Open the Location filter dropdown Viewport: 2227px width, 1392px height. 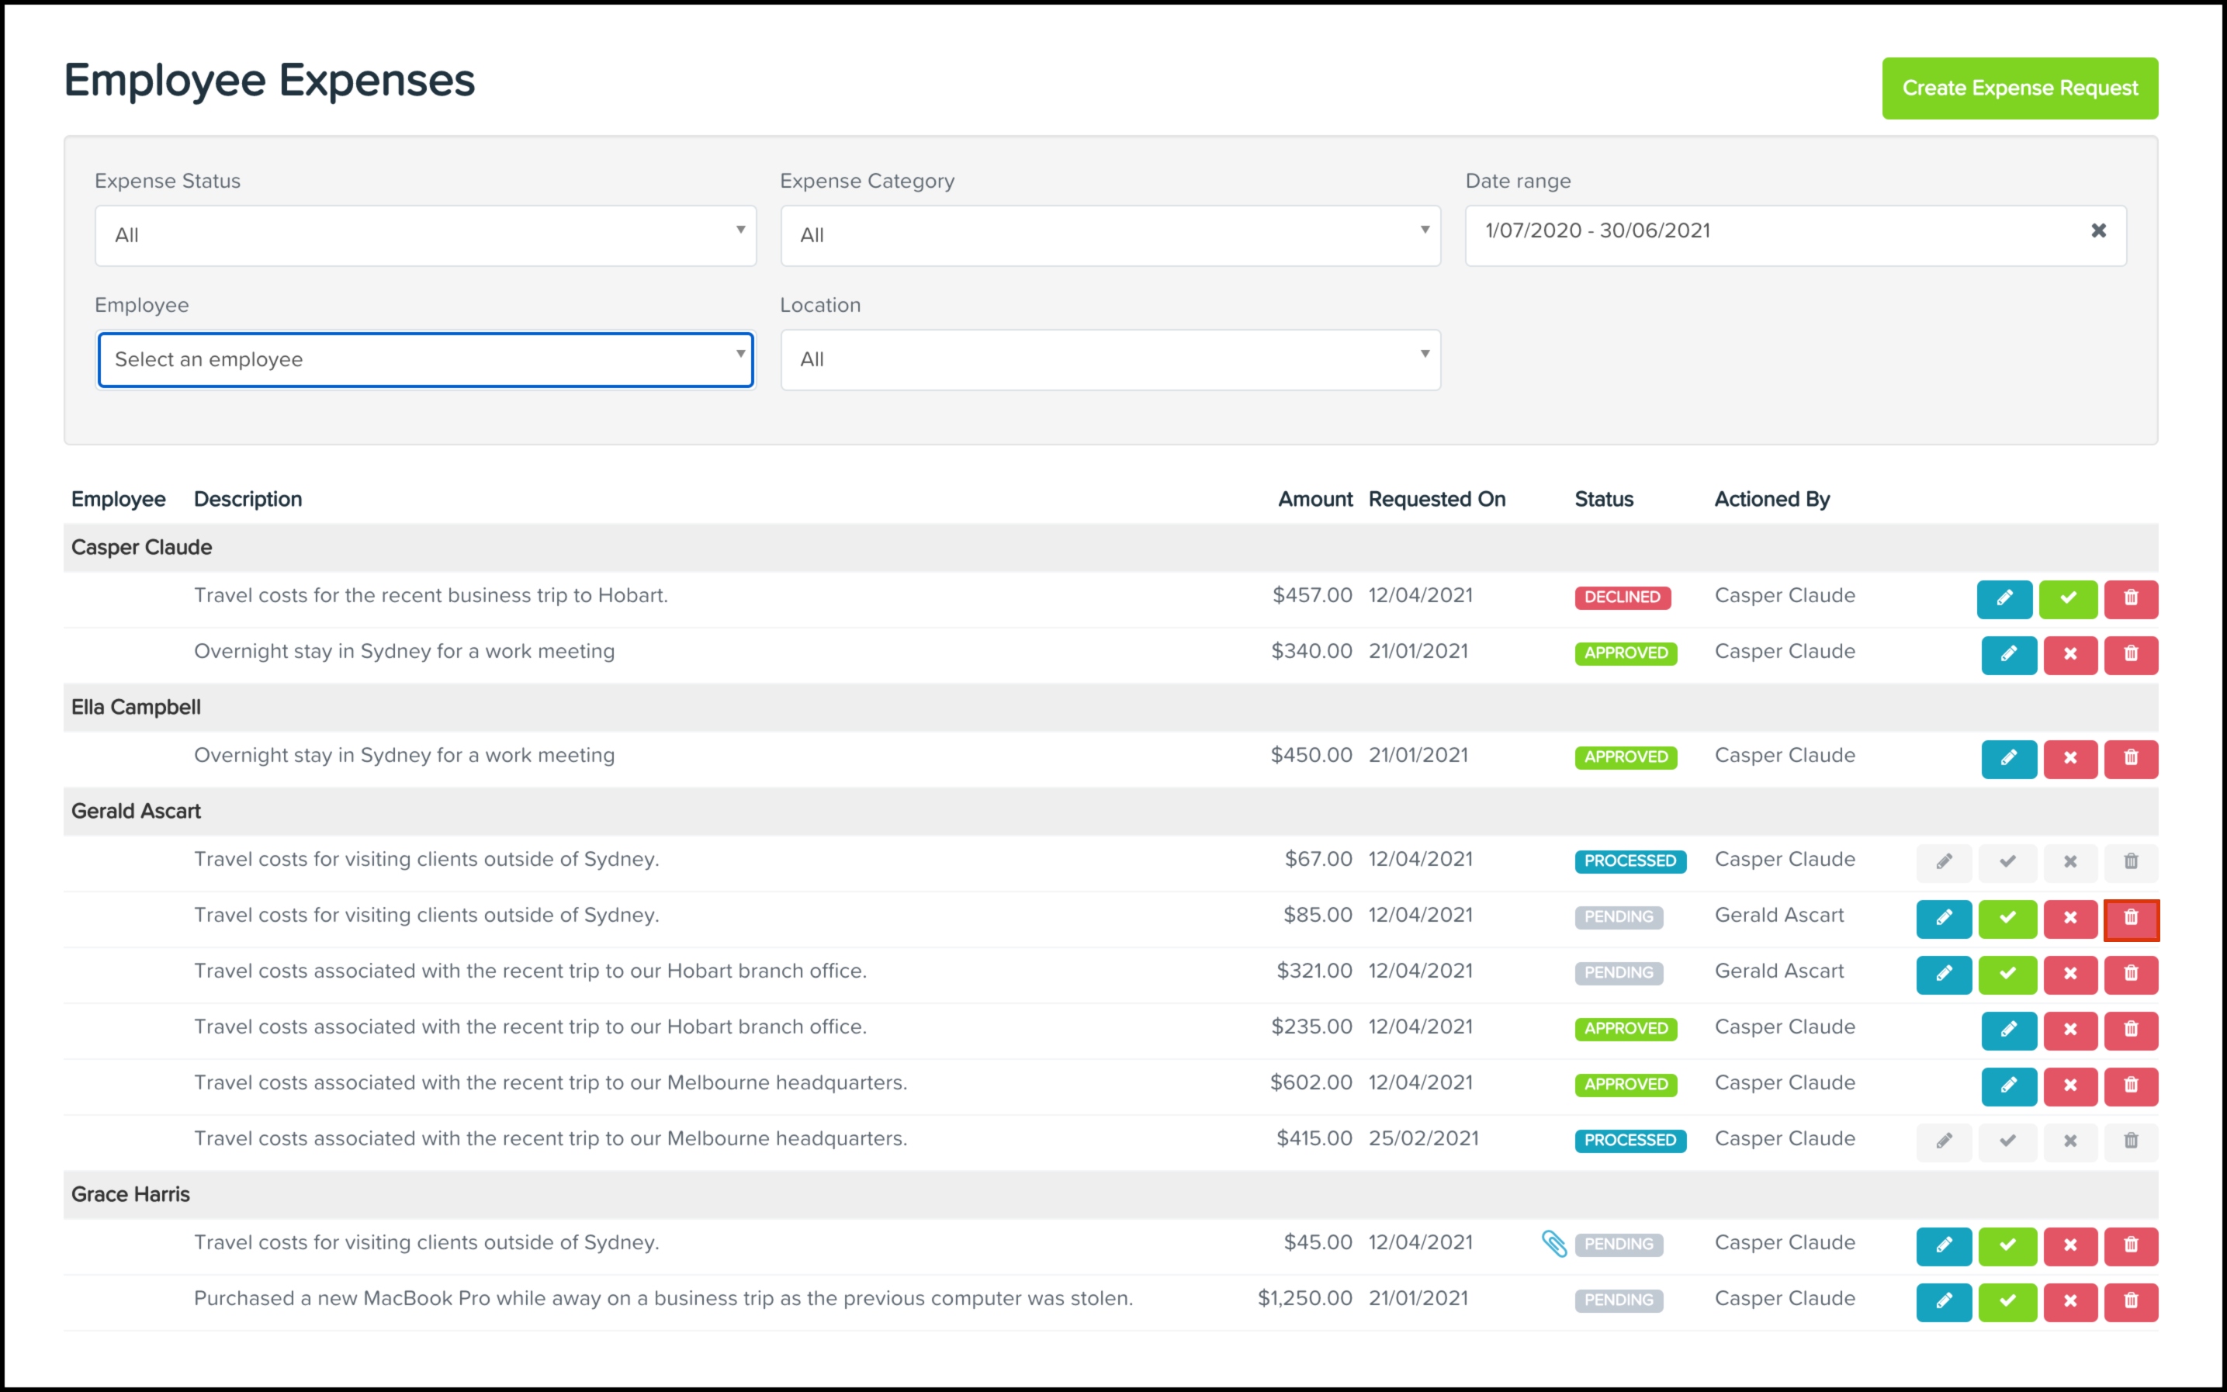pyautogui.click(x=1110, y=360)
